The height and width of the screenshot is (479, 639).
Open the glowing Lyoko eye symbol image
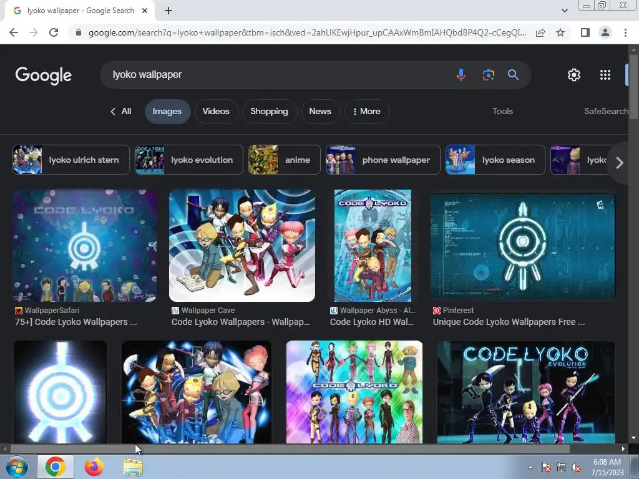61,392
